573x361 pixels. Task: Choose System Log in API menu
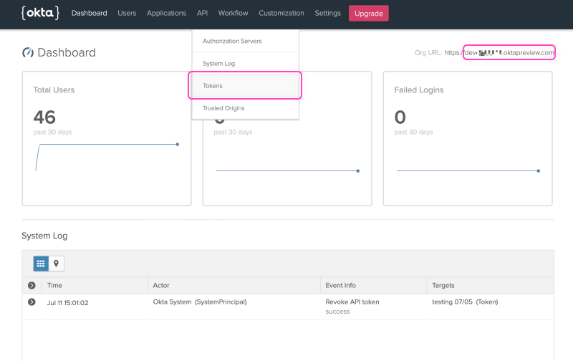[218, 64]
